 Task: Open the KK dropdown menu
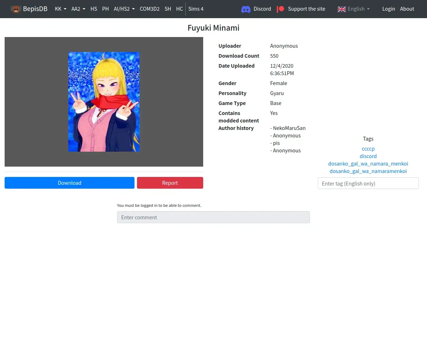coord(60,9)
